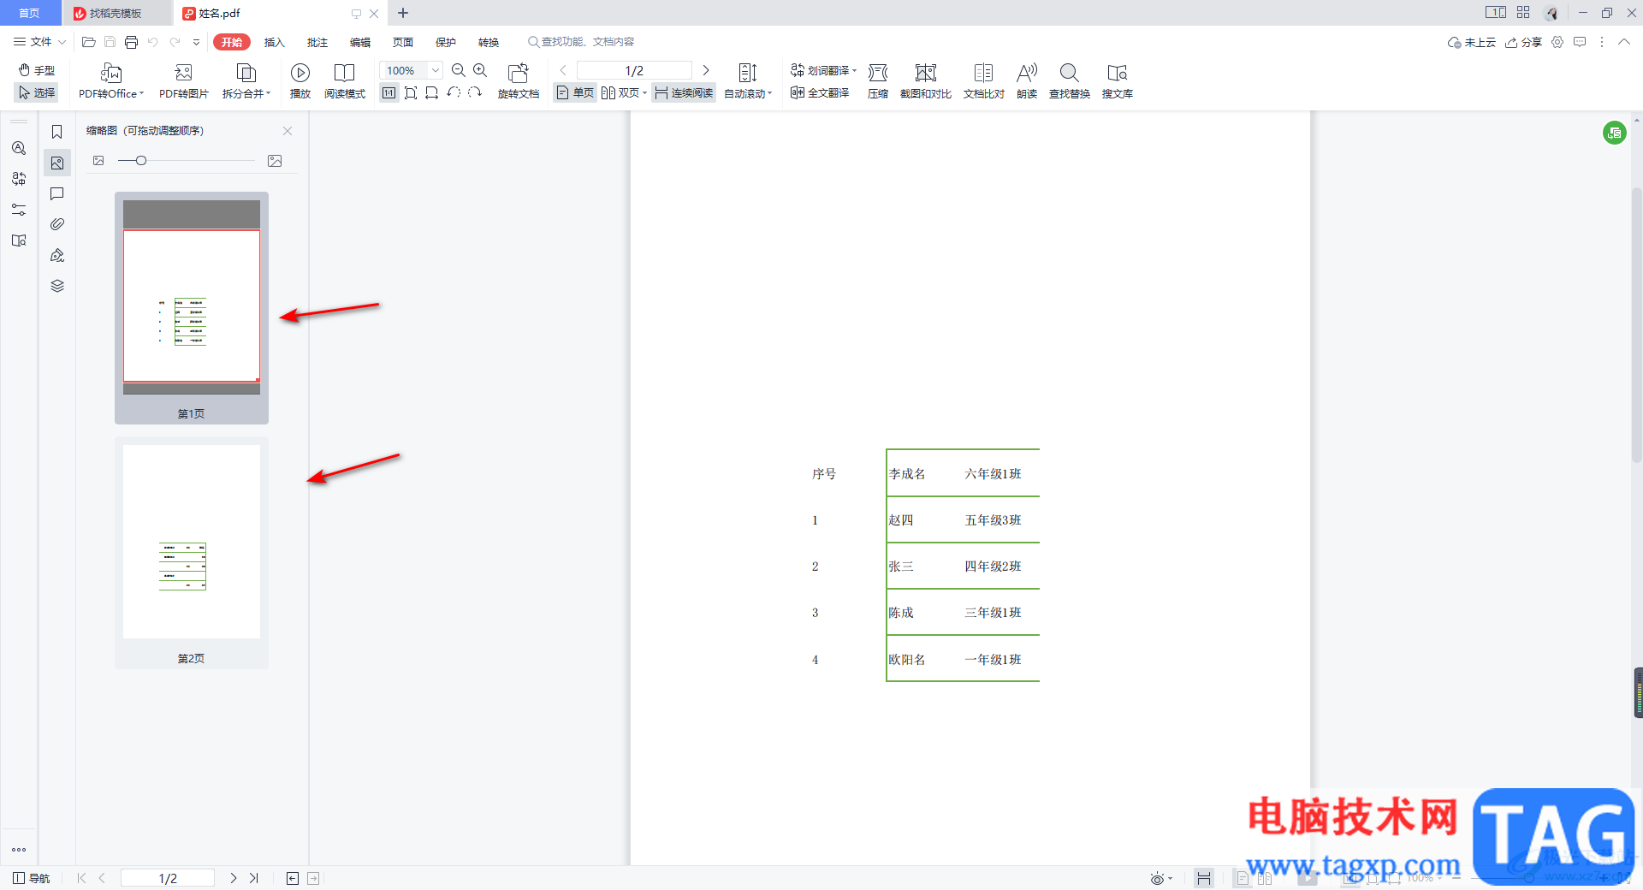
Task: Click the thumbnail size slider handle
Action: (141, 160)
